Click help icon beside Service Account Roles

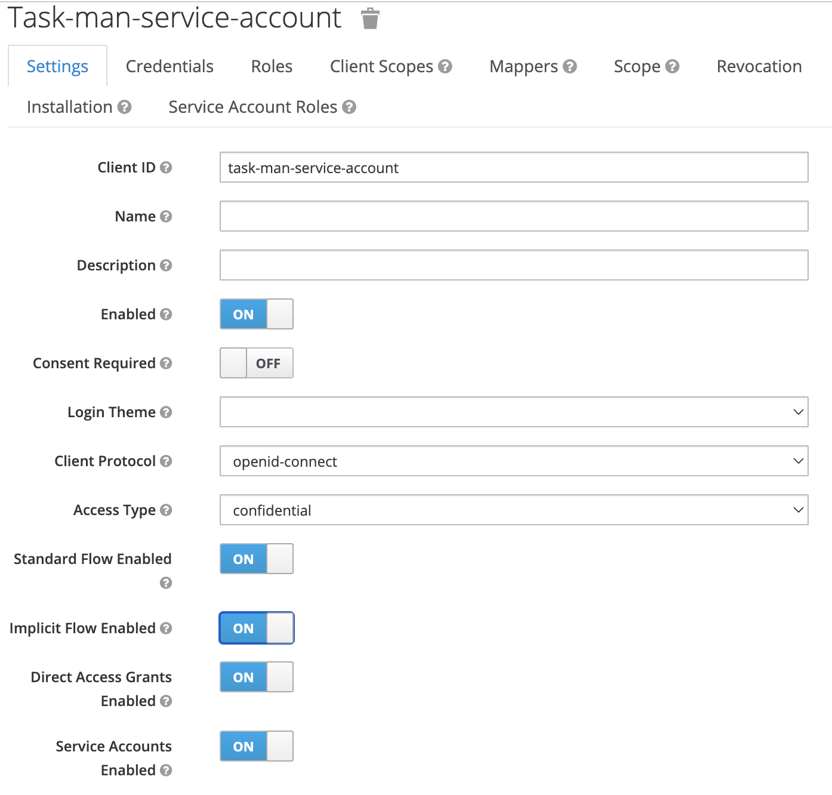[x=349, y=107]
